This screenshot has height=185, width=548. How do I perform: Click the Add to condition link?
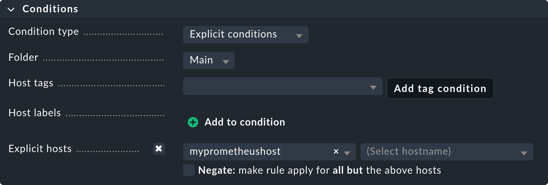[244, 122]
